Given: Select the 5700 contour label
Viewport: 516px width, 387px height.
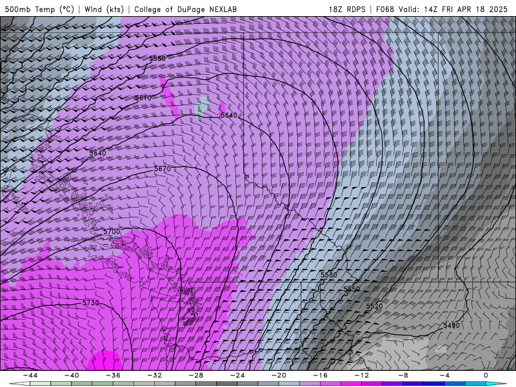Looking at the screenshot, I should pyautogui.click(x=112, y=232).
